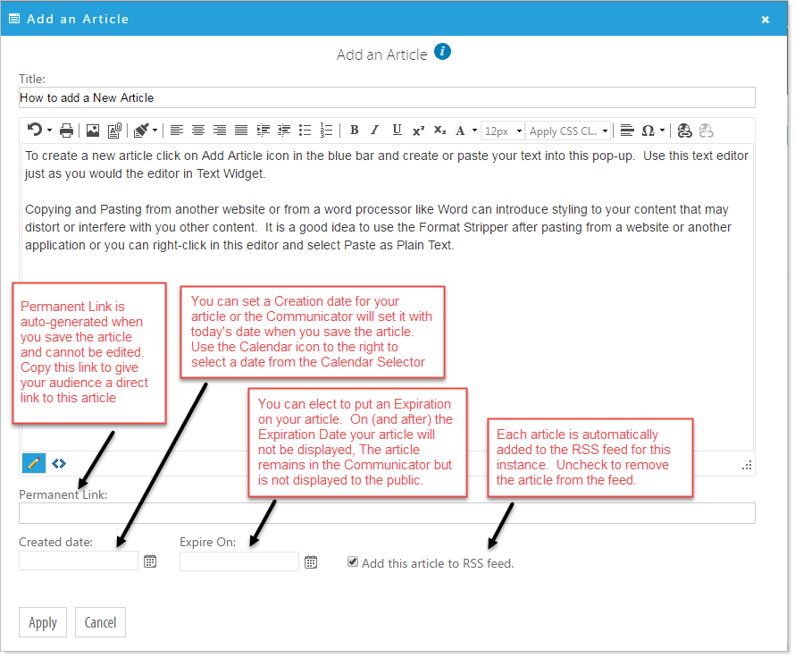Viewport: 795px width, 658px height.
Task: Switch to Design mode pencil tab
Action: click(x=34, y=463)
